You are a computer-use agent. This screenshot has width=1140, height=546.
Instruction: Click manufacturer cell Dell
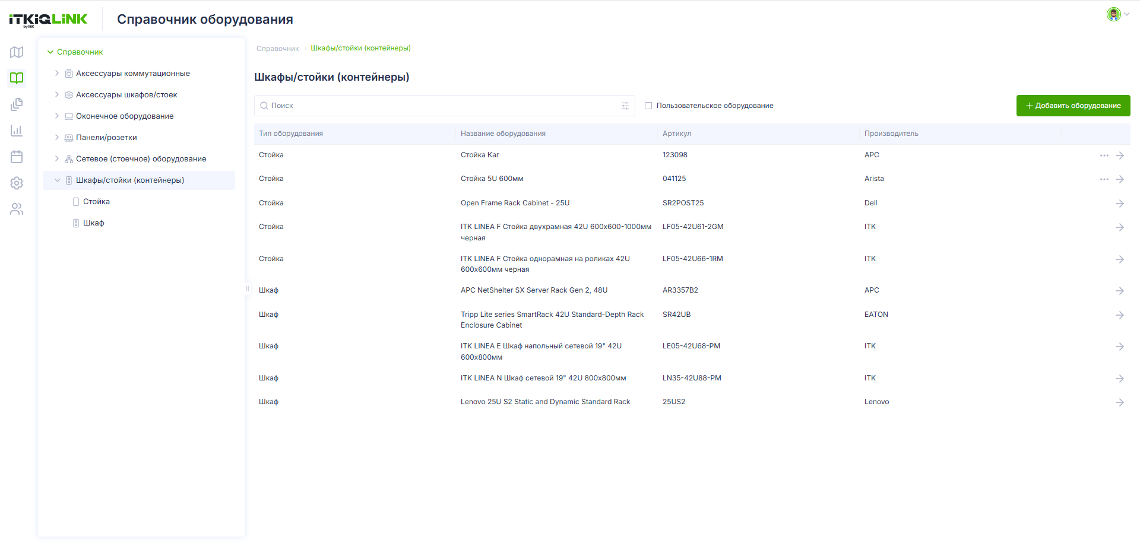coord(870,203)
